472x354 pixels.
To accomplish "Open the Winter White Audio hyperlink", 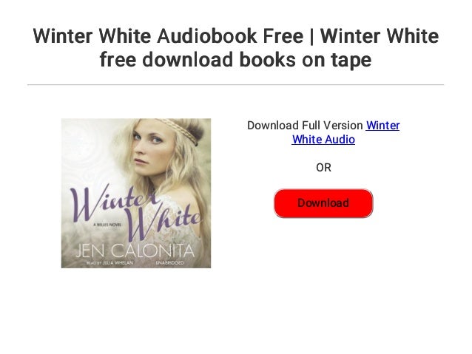I will pyautogui.click(x=345, y=132).
